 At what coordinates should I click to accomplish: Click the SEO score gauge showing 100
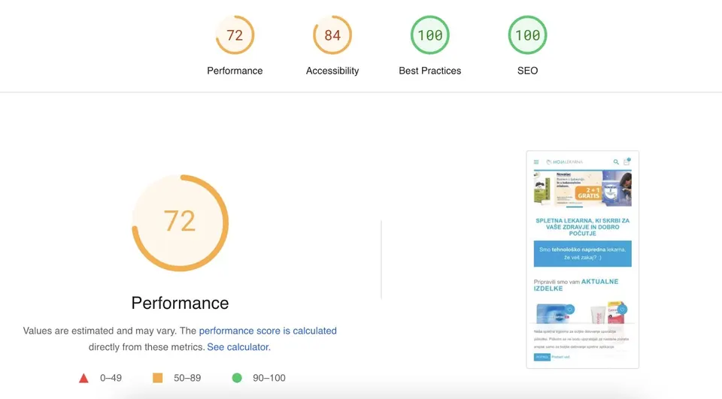[528, 35]
